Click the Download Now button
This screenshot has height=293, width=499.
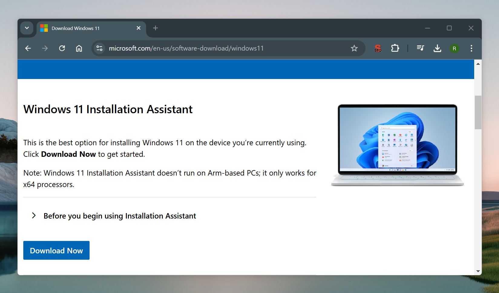[x=56, y=250]
